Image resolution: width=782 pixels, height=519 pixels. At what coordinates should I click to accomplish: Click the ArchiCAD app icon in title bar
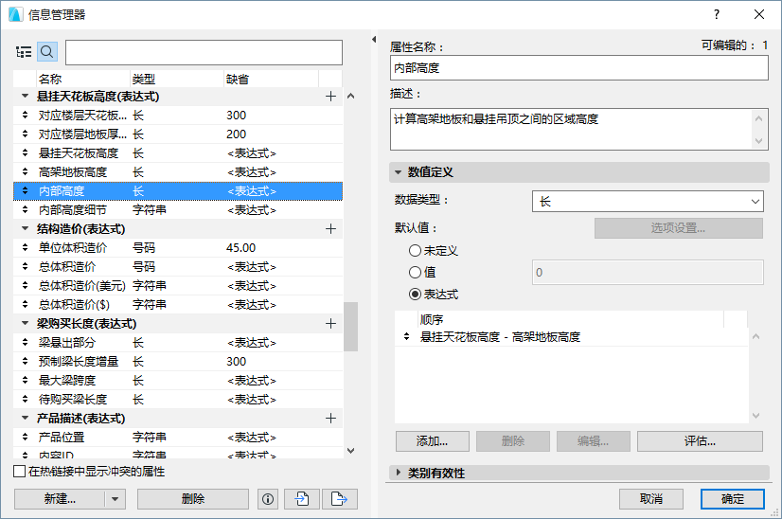[x=15, y=14]
